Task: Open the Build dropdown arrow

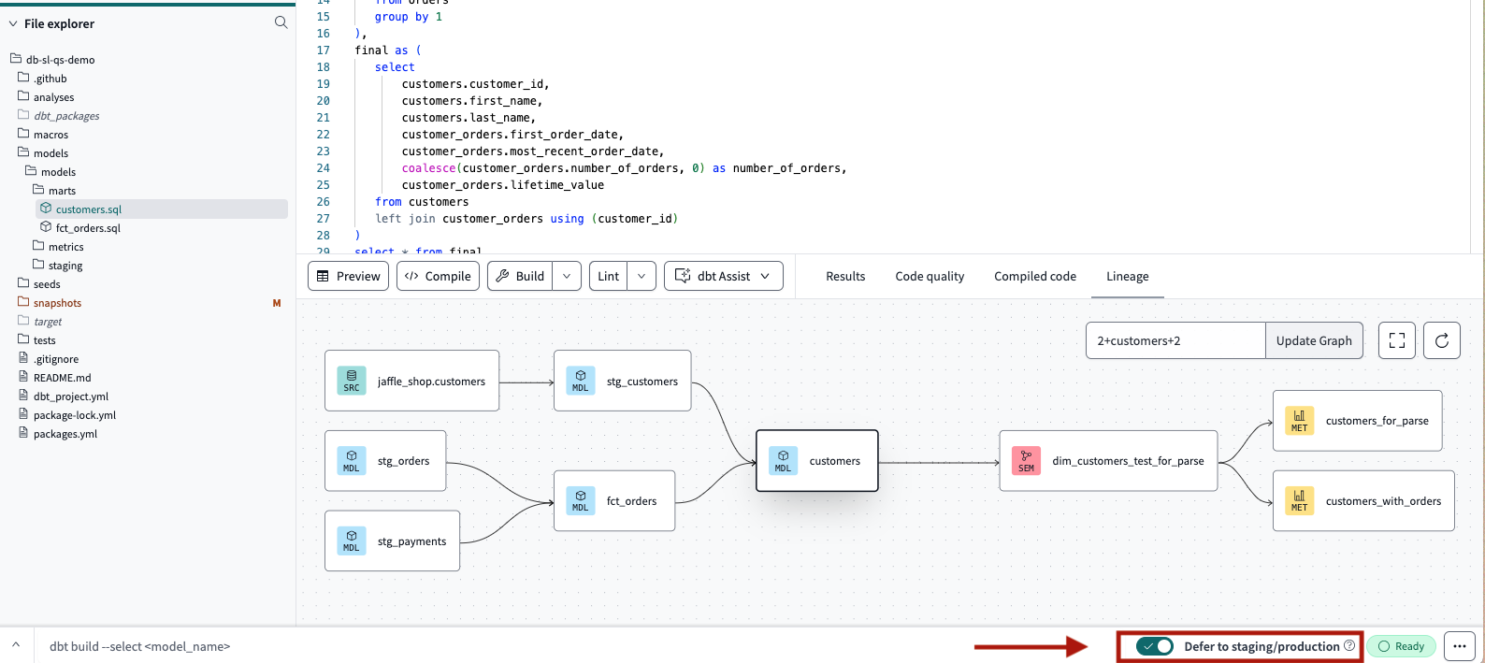Action: [x=566, y=276]
